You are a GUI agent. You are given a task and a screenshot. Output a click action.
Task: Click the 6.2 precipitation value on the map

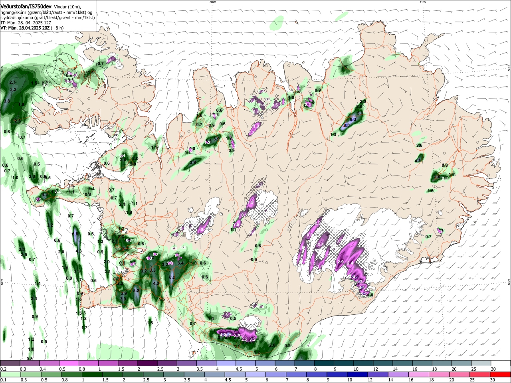[172, 277]
